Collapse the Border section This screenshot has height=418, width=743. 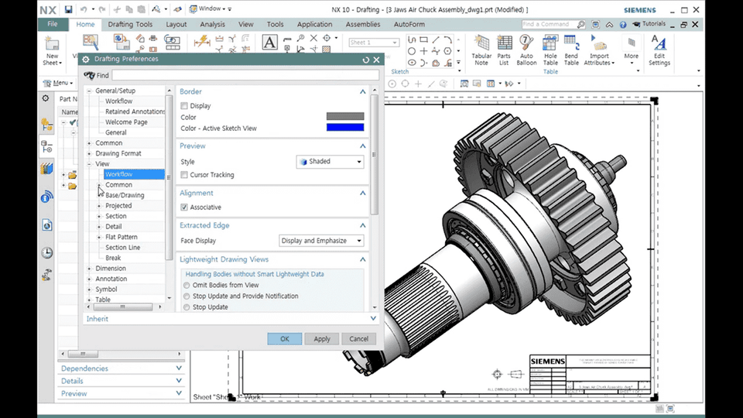362,91
